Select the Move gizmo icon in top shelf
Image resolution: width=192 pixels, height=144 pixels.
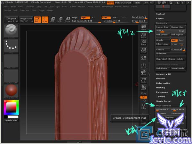(x=52, y=20)
